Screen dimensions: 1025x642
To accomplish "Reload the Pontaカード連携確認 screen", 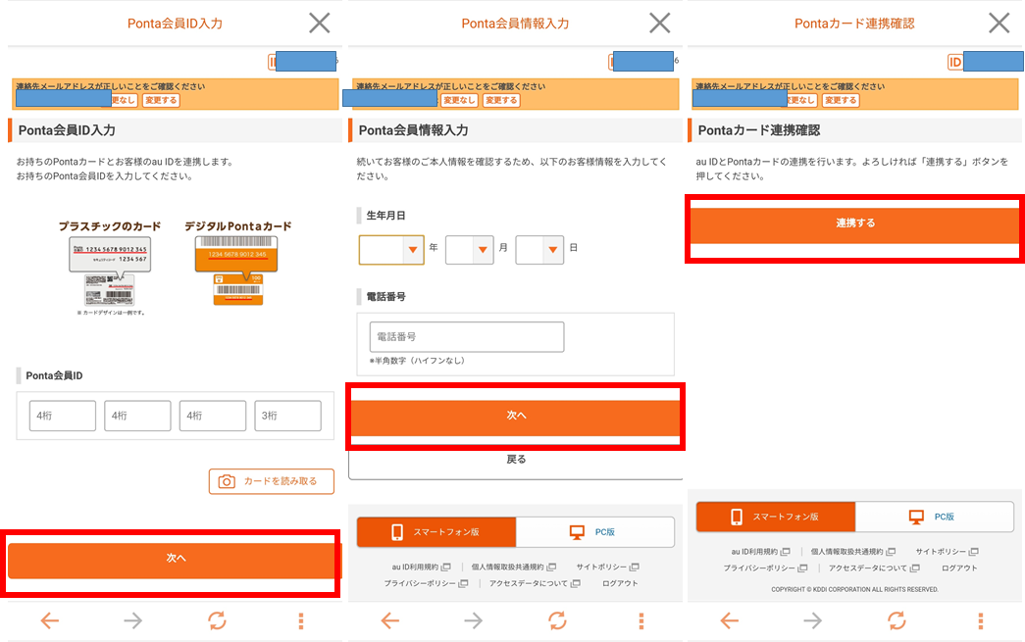I will (x=897, y=620).
